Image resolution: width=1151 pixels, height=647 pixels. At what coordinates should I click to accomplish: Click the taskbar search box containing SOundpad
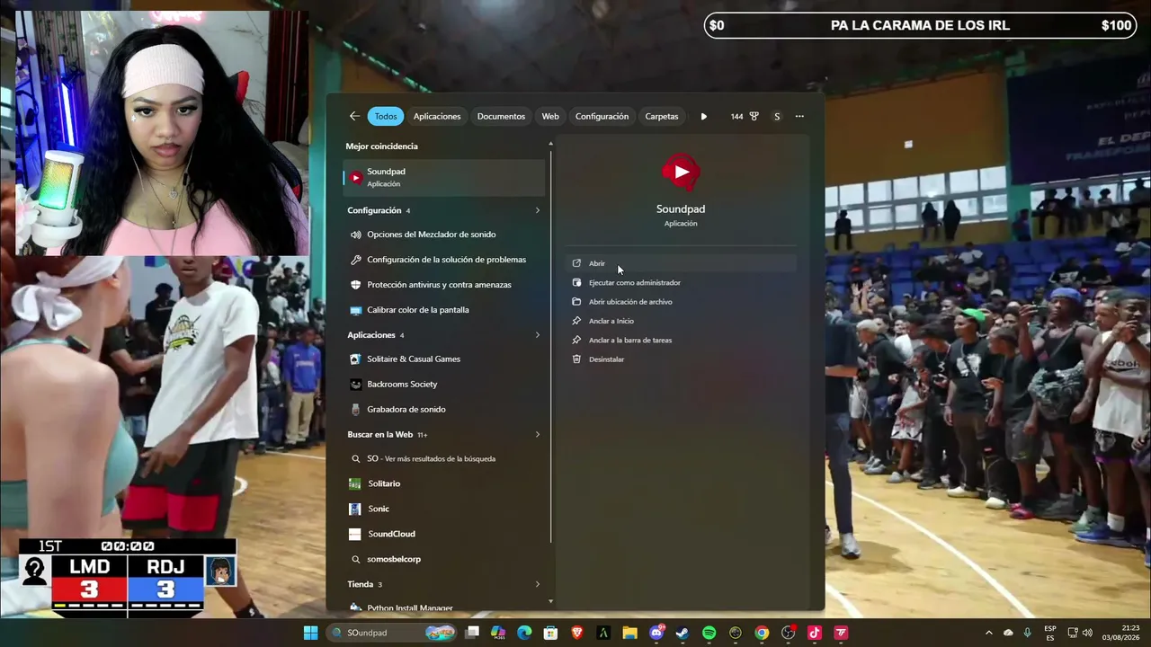click(392, 633)
